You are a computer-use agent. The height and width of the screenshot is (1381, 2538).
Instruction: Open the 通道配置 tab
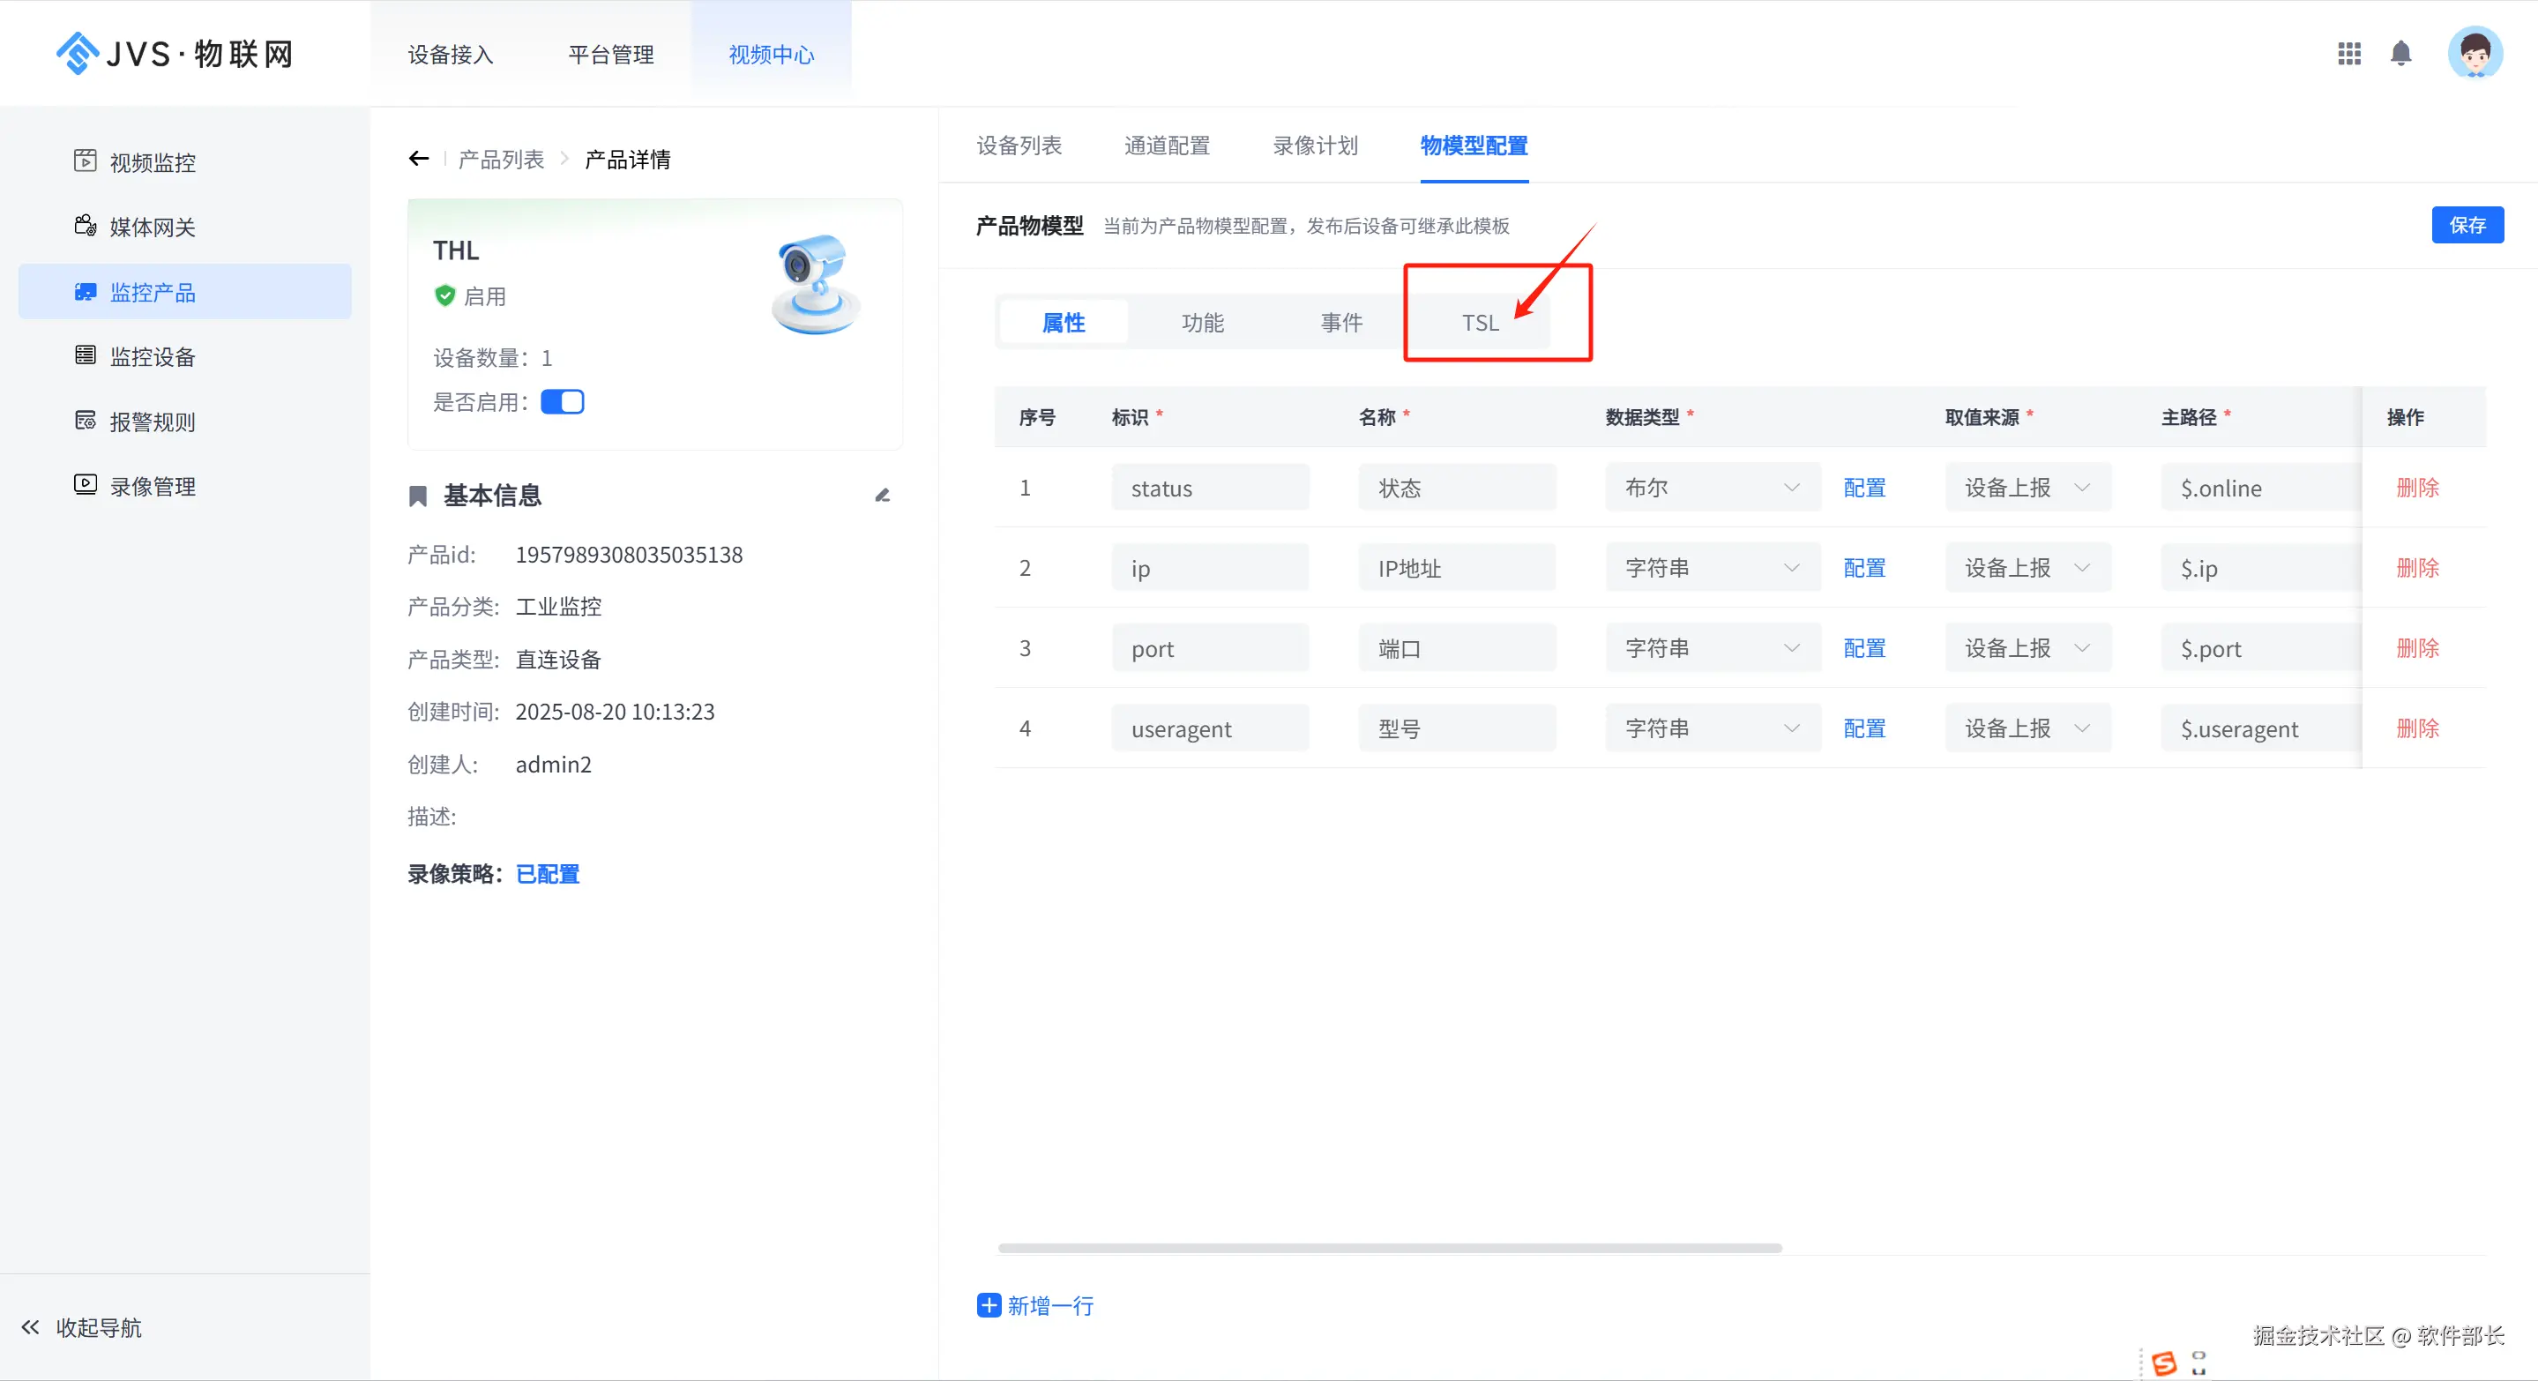click(x=1167, y=146)
